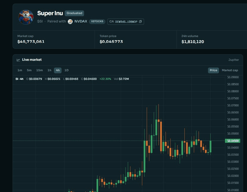Screen dimensions: 247x192
Task: Click the XSTOCKS tag
Action: [x=97, y=21]
